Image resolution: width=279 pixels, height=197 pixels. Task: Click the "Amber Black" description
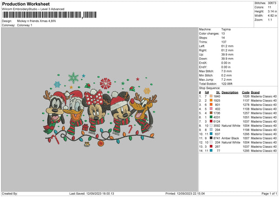[x=230, y=138]
